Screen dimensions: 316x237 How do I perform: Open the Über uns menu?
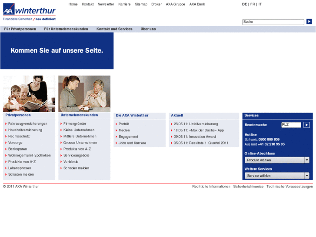click(x=148, y=29)
